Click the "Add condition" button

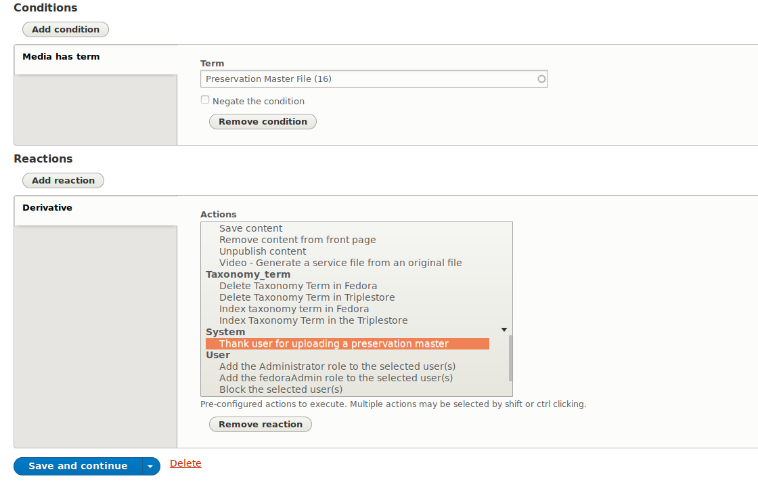(65, 29)
